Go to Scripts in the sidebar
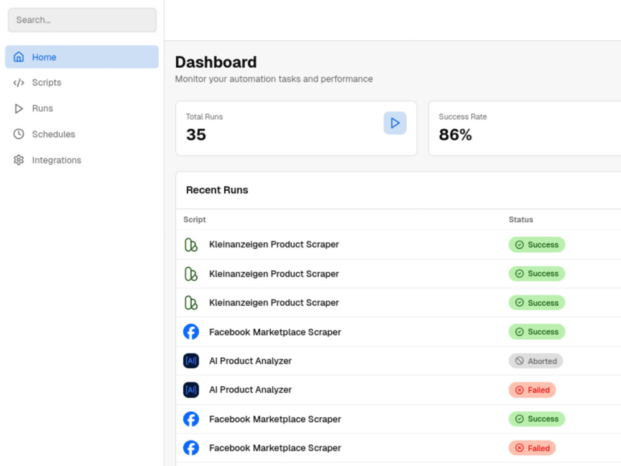The image size is (621, 466). click(x=82, y=83)
